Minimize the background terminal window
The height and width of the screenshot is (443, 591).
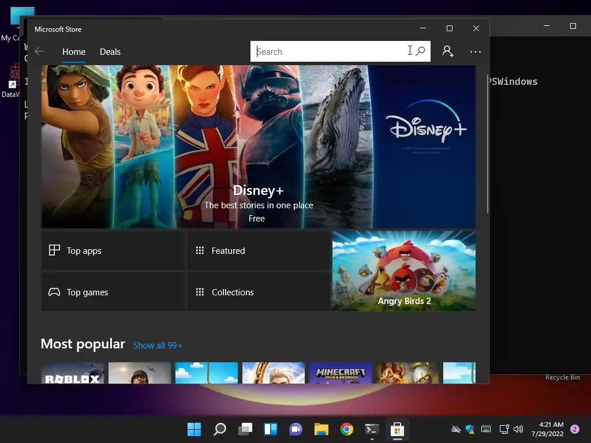(547, 26)
